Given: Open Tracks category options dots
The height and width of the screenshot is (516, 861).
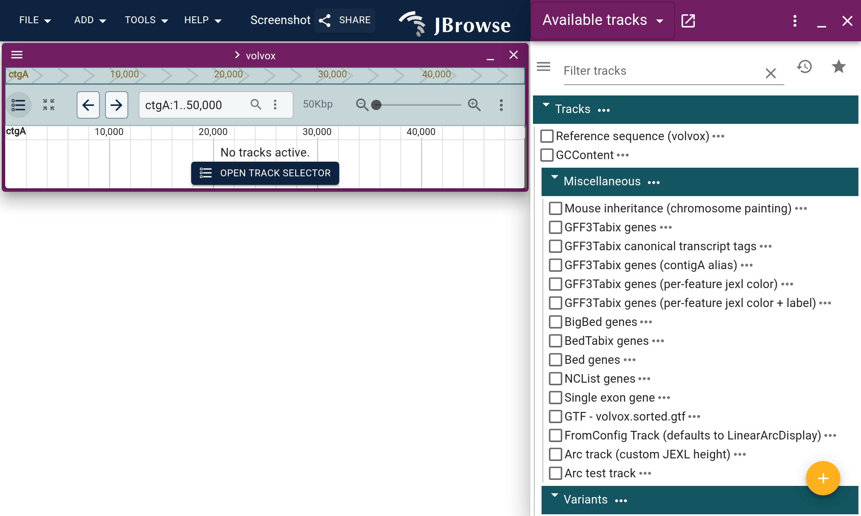Looking at the screenshot, I should tap(604, 111).
